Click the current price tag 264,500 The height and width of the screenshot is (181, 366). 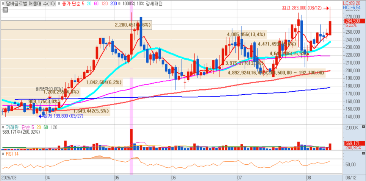coord(355,22)
